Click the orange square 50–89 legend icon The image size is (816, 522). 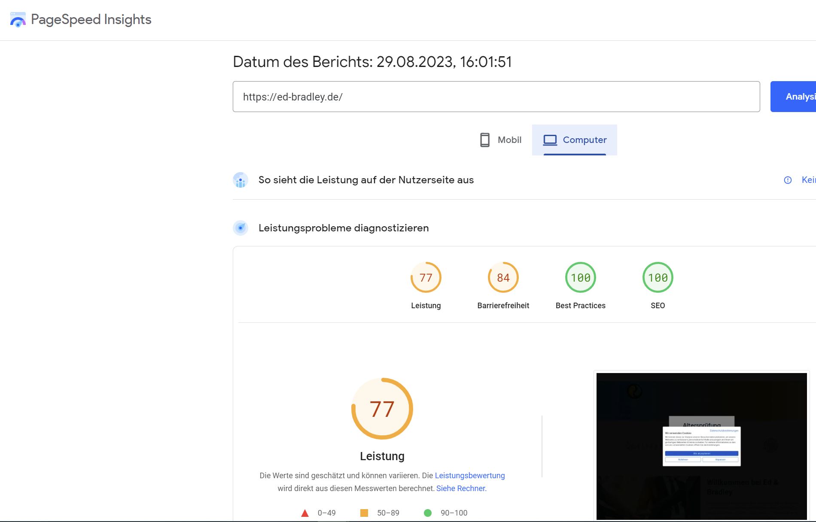(364, 513)
